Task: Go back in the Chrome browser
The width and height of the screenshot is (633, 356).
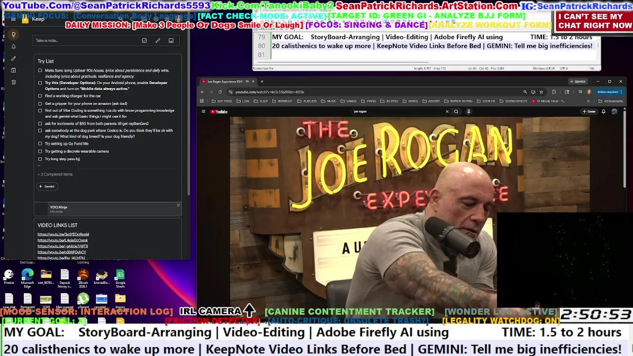Action: pyautogui.click(x=202, y=92)
